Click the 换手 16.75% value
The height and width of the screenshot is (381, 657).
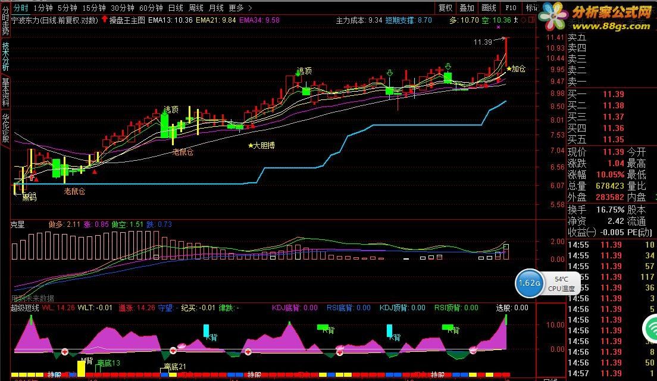(610, 209)
